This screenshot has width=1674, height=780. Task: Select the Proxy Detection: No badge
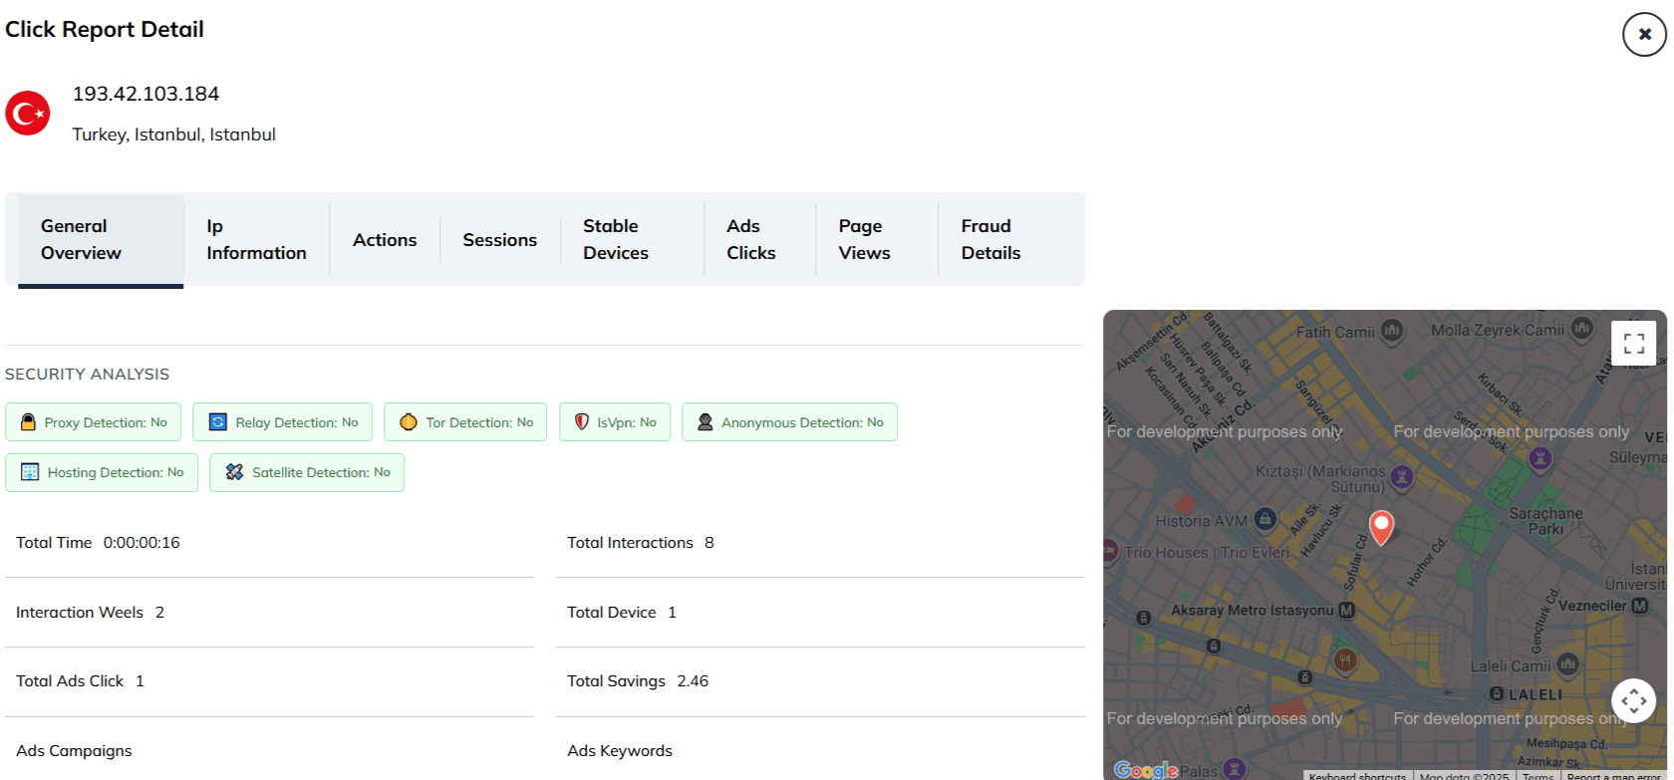coord(94,422)
